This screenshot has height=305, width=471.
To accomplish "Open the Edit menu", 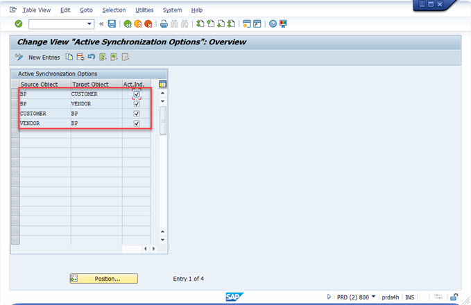I will click(65, 10).
